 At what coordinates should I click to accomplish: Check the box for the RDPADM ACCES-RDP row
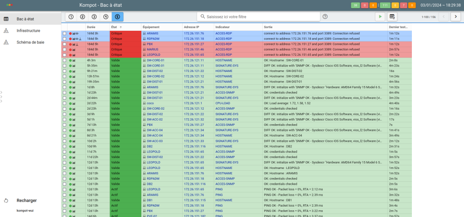click(x=65, y=39)
